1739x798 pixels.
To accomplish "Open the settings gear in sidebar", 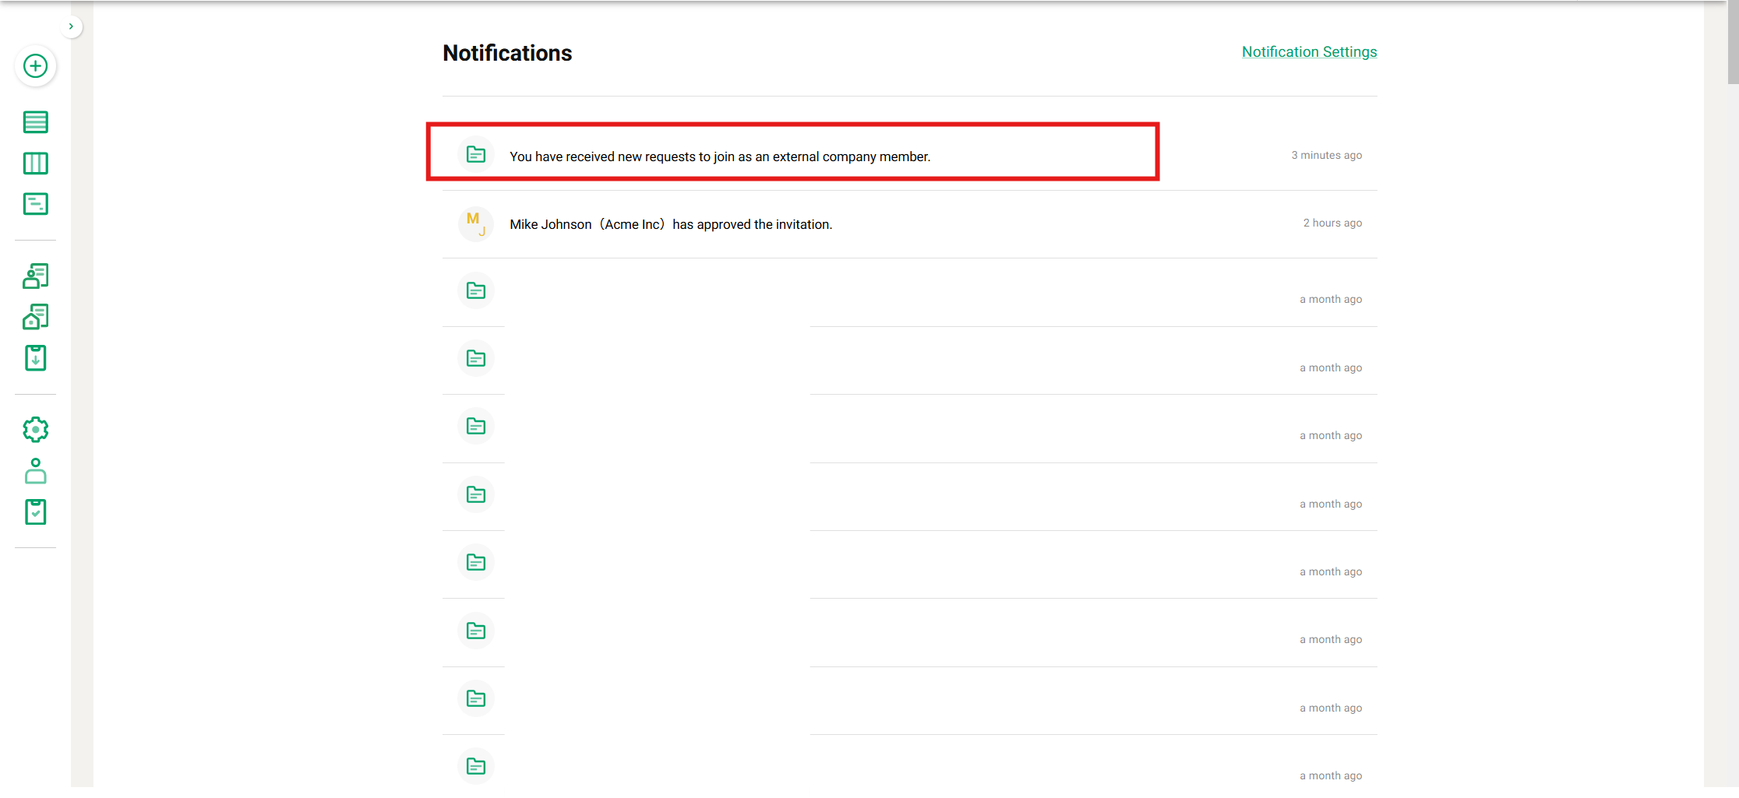I will coord(35,430).
